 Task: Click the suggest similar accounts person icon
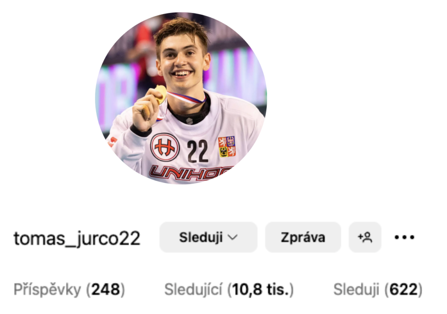pos(365,237)
